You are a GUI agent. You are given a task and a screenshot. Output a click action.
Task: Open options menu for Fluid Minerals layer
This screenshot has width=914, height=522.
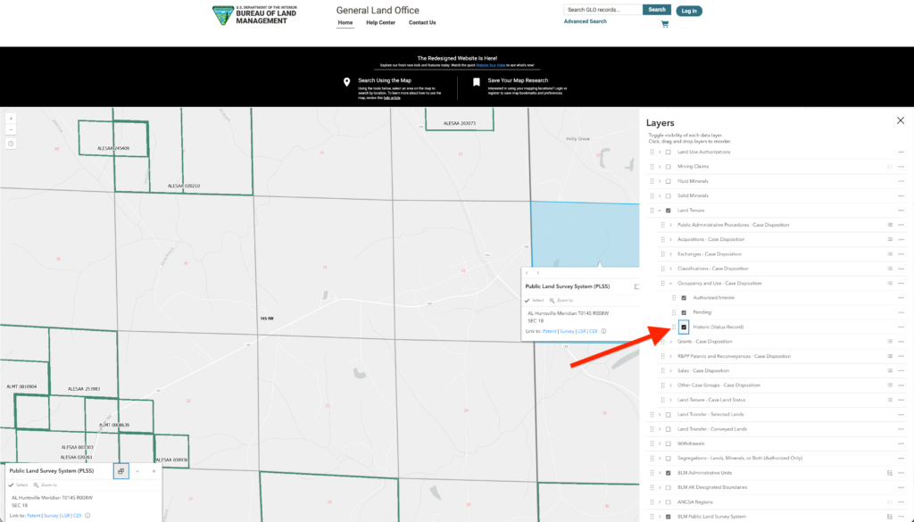pyautogui.click(x=901, y=181)
